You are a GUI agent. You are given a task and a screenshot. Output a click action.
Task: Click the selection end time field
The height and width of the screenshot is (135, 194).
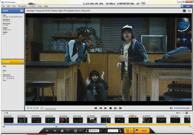[113, 131]
